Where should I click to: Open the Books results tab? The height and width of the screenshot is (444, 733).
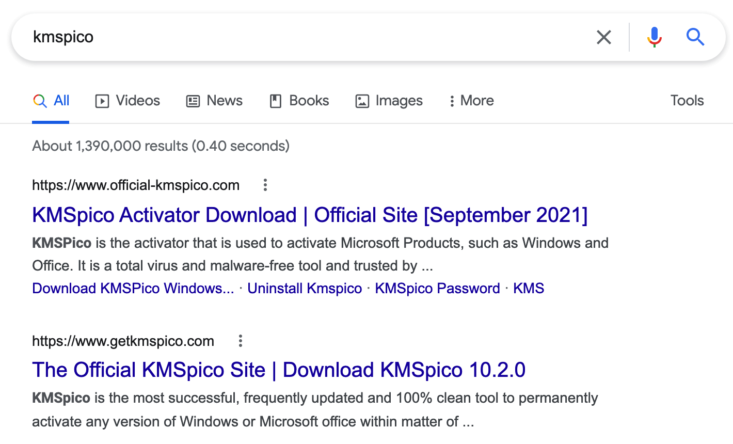coord(299,101)
